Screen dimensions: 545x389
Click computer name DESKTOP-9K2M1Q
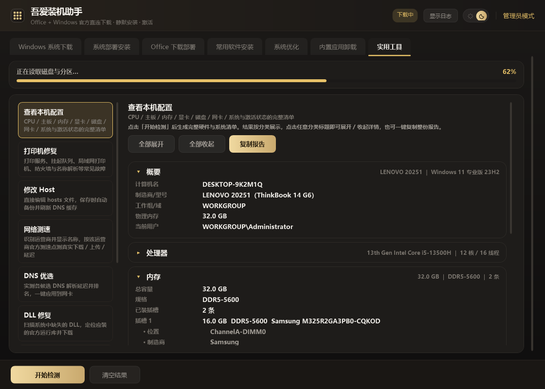point(233,184)
